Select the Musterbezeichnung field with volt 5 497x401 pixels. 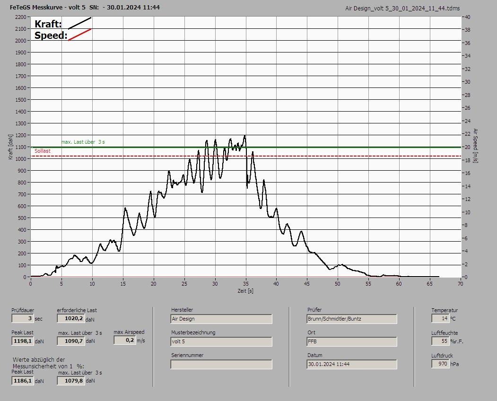221,342
